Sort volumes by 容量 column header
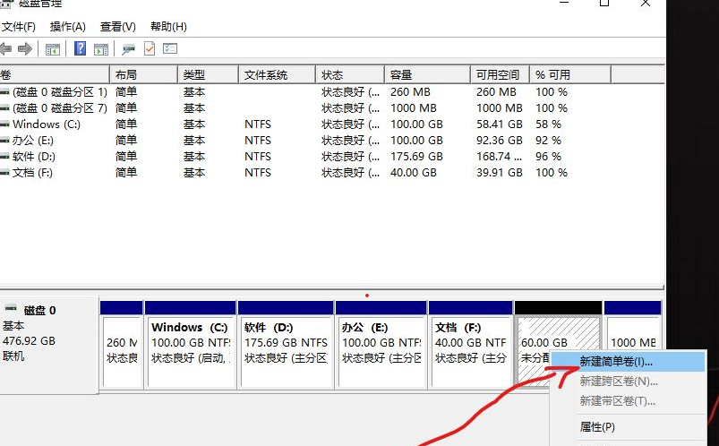719x446 pixels. point(403,74)
